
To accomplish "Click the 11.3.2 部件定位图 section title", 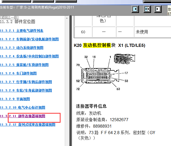I will (x=18, y=22).
